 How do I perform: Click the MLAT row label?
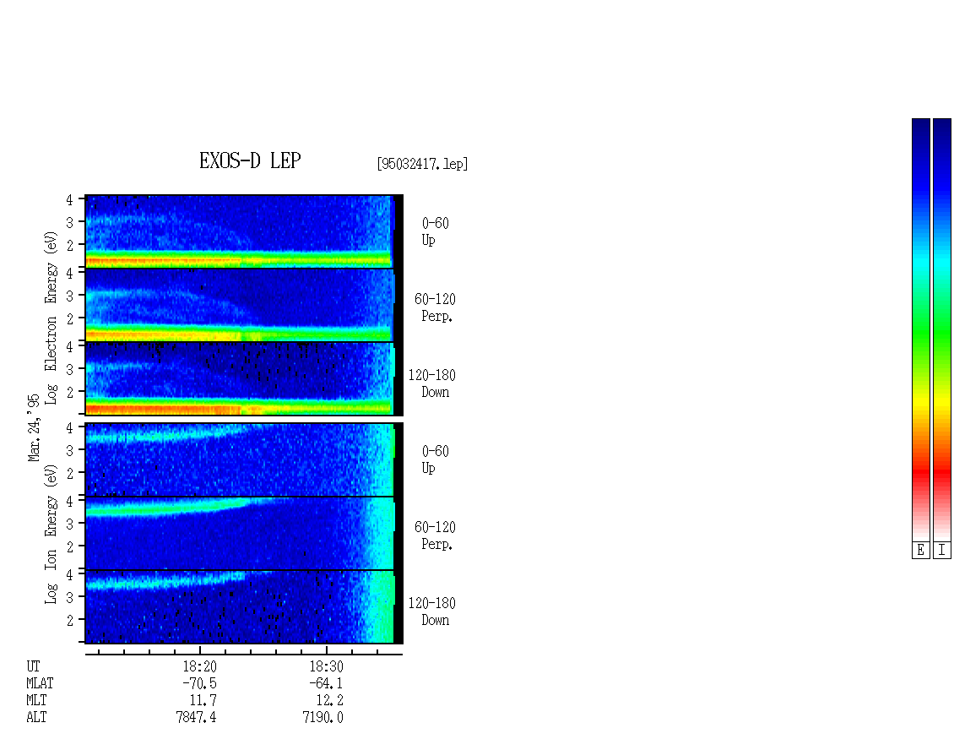tap(40, 683)
